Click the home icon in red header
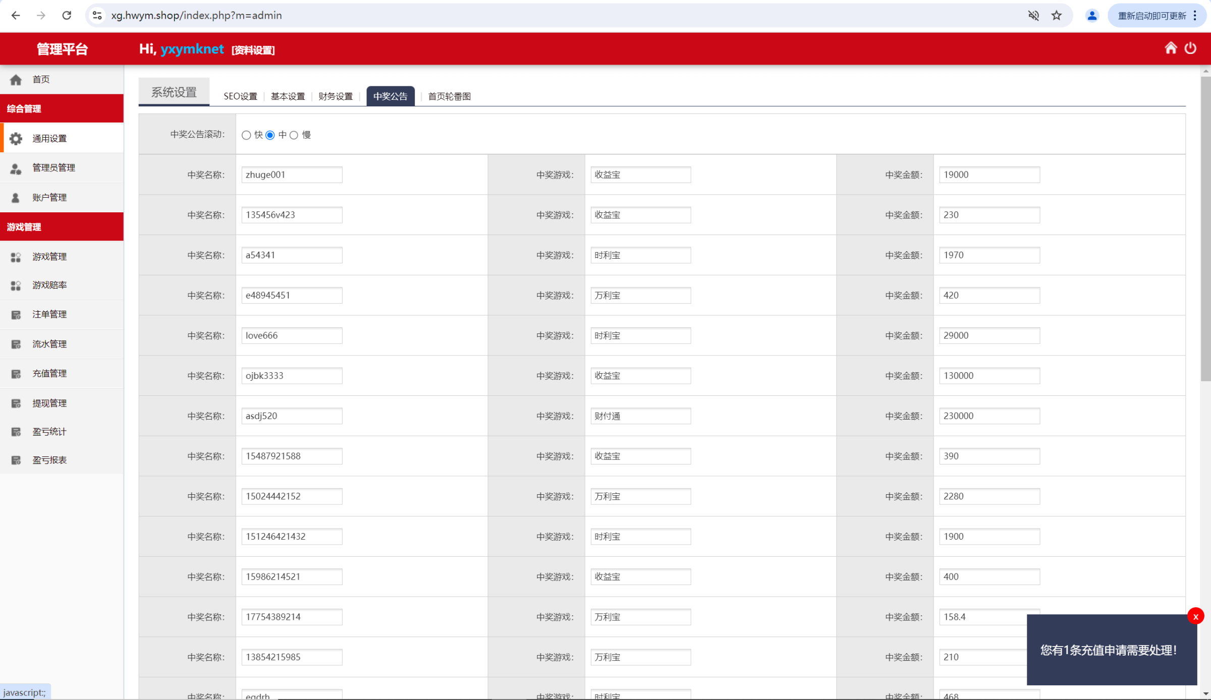 [x=1171, y=48]
